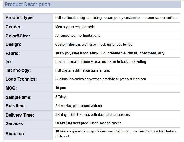
Task: Click the MOQ row label
Action: (x=12, y=88)
